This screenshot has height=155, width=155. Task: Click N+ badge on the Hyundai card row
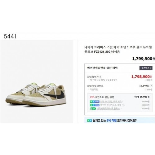[95, 105]
